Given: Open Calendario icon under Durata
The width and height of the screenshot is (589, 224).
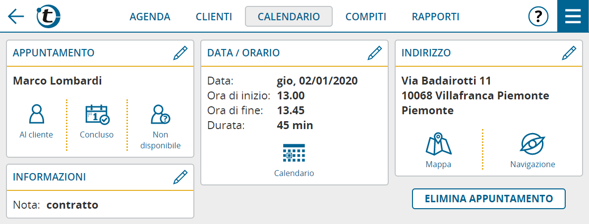Looking at the screenshot, I should (294, 152).
